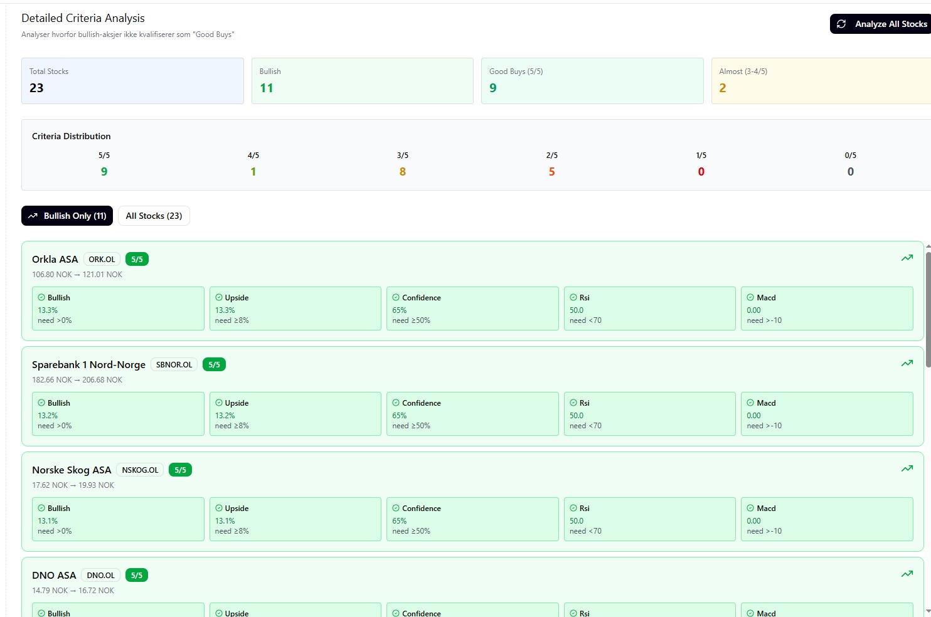Click the Upside criterion box for Orkla ASA

[295, 308]
